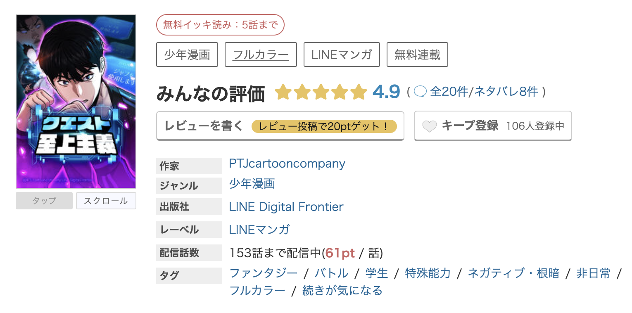Select the fifth star rating icon
The width and height of the screenshot is (632, 313).
click(358, 92)
